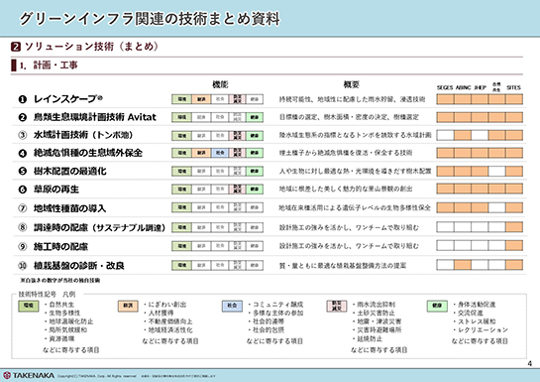Screen dimensions: 540x382
Task: Click the description in the 植栽基盤の診断・改良 row
Action: 343,266
